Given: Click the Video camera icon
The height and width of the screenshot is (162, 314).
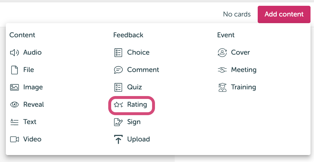Looking at the screenshot, I should click(x=15, y=139).
